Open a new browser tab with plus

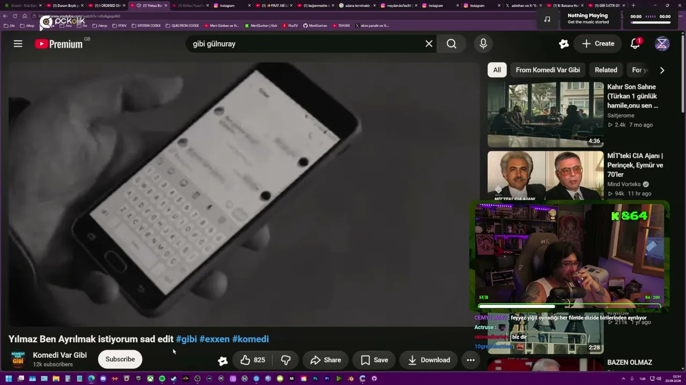point(633,5)
